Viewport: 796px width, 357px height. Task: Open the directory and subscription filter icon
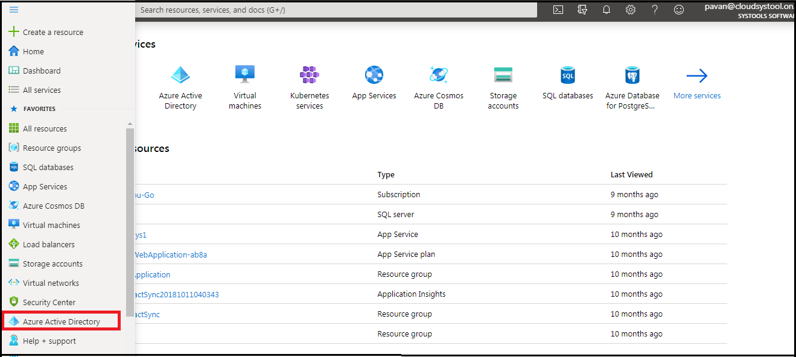[582, 10]
